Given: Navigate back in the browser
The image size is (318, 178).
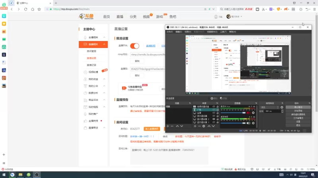Looking at the screenshot, I should coord(12,9).
